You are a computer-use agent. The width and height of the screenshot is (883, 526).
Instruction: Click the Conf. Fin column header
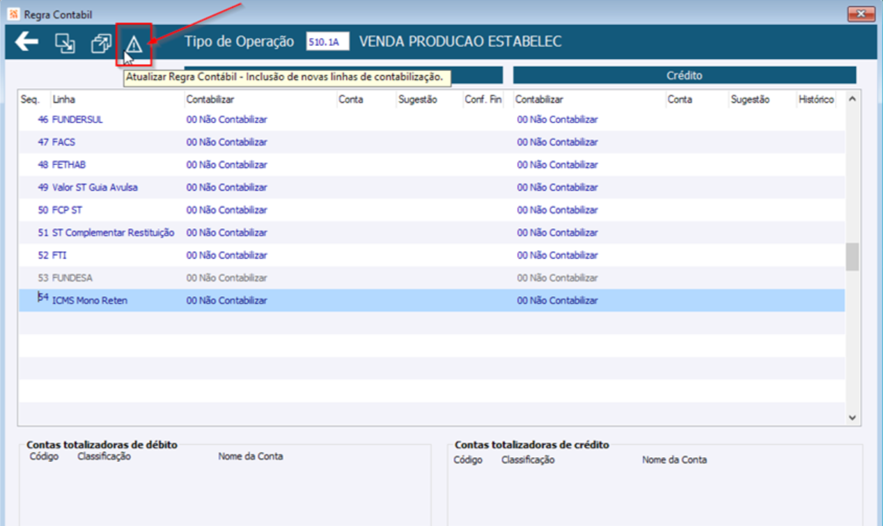[483, 99]
